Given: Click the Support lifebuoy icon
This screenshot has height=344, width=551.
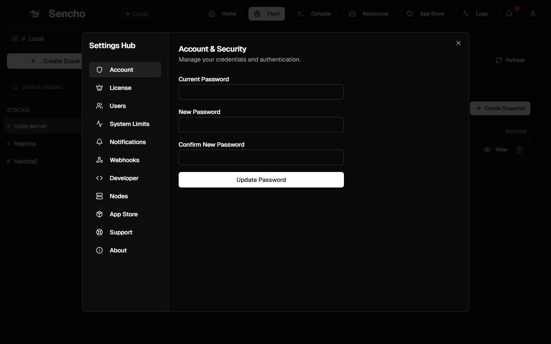Looking at the screenshot, I should click(x=99, y=232).
